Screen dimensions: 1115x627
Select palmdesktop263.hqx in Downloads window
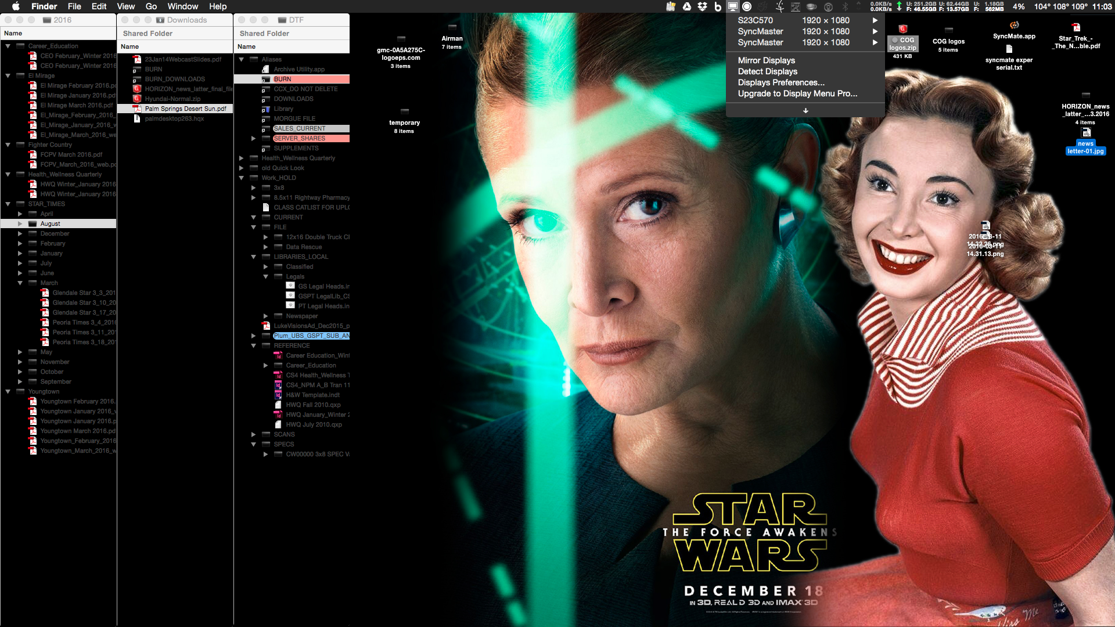[x=175, y=118]
